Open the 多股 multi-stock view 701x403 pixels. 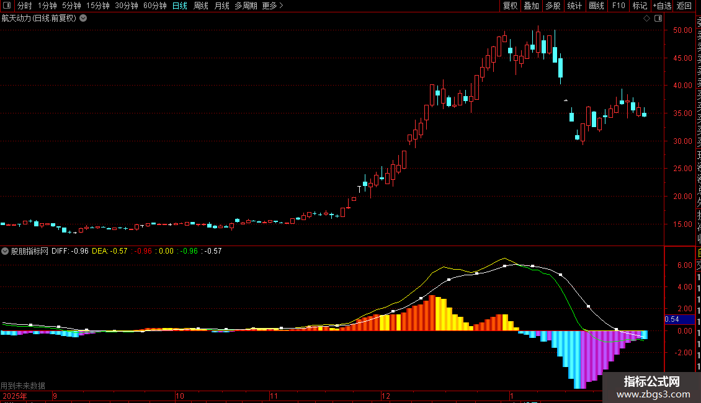553,6
